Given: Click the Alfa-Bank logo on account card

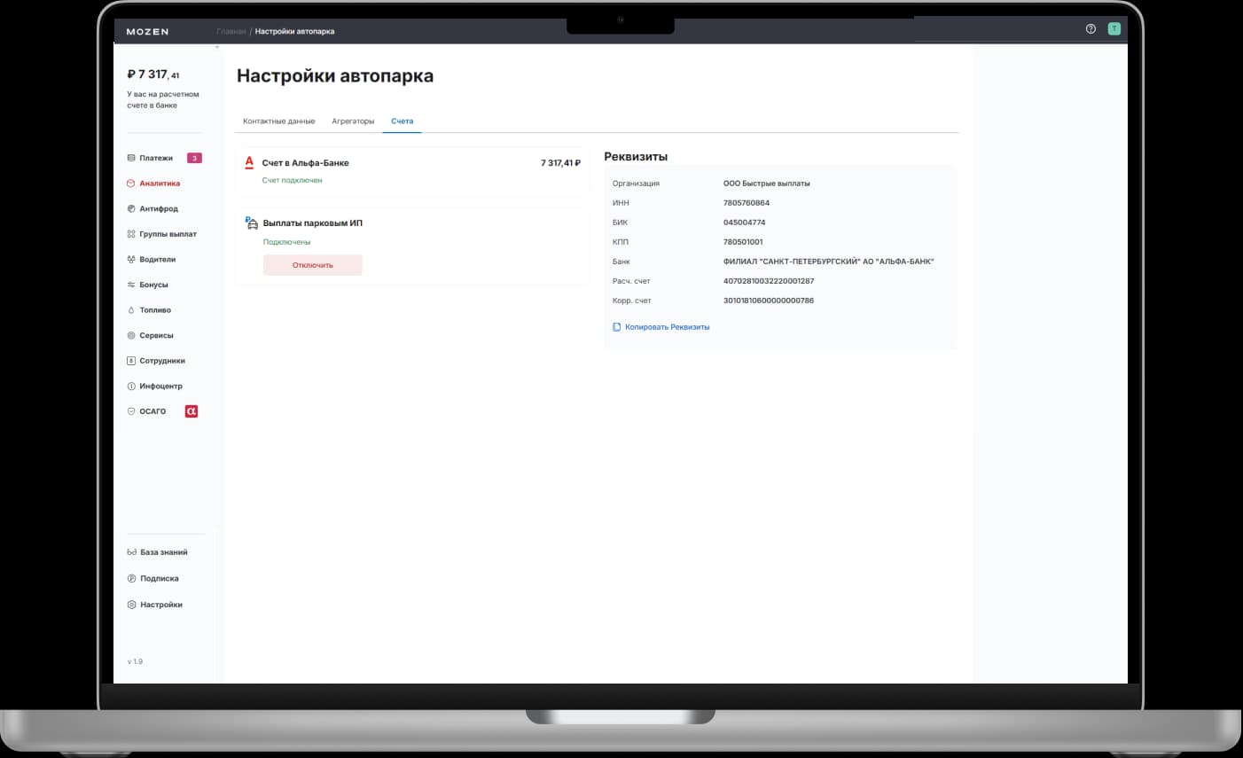Looking at the screenshot, I should (249, 163).
